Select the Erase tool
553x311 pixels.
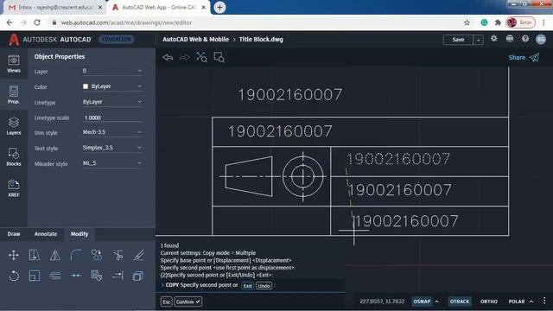138,255
